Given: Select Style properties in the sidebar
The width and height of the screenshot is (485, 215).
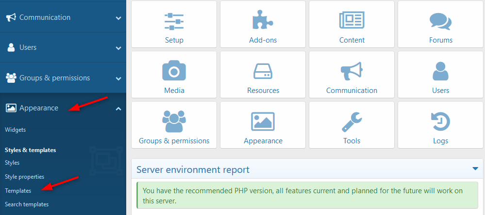Looking at the screenshot, I should 24,177.
